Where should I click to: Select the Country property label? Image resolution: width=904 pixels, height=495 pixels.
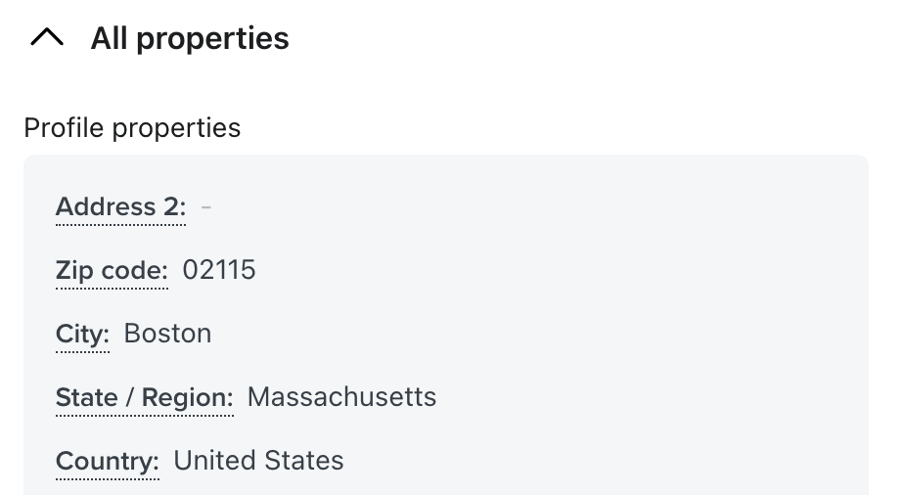tap(107, 460)
